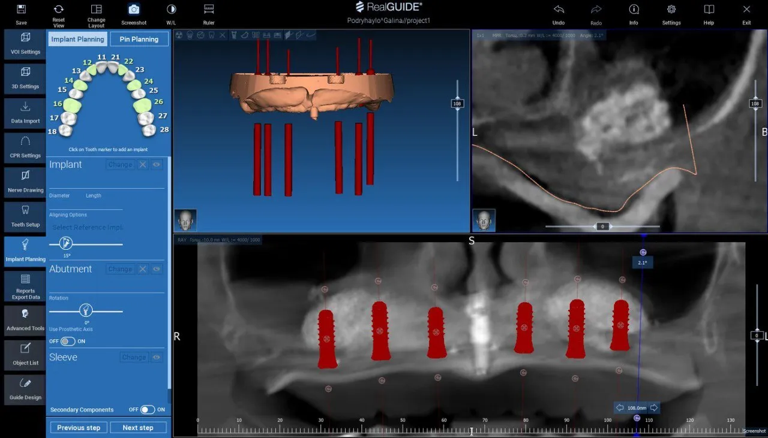Select the Implant Planning tab
Viewport: 768px width, 438px height.
point(77,40)
